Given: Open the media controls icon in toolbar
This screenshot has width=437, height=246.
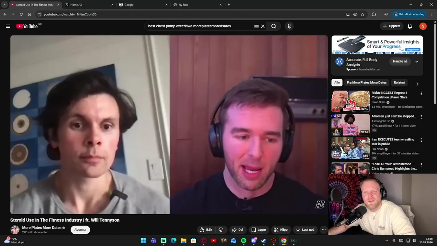Looking at the screenshot, I should point(386,14).
